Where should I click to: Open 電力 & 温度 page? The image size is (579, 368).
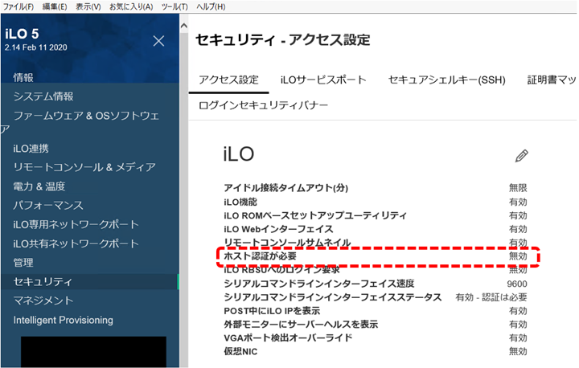(39, 186)
